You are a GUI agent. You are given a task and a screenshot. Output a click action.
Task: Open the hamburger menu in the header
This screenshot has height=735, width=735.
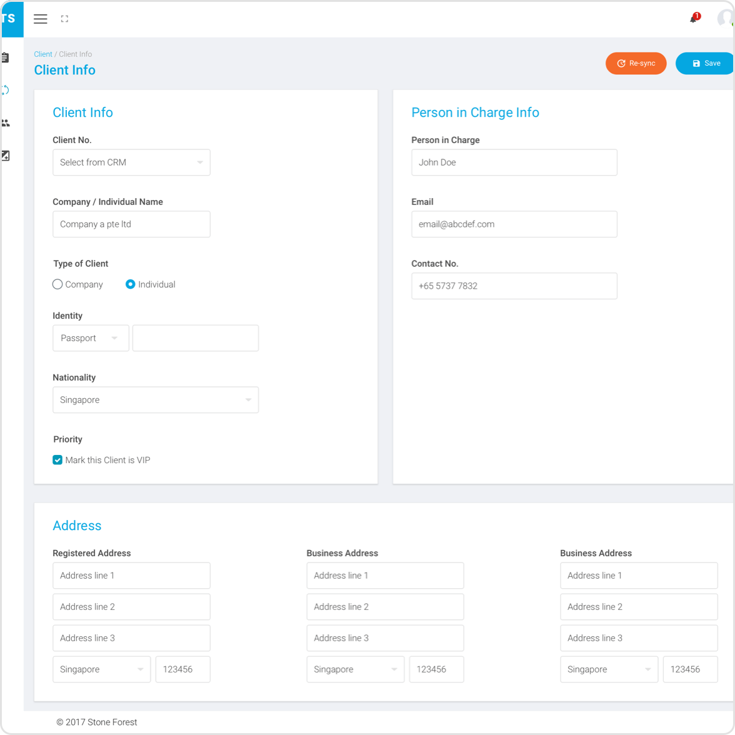(41, 19)
